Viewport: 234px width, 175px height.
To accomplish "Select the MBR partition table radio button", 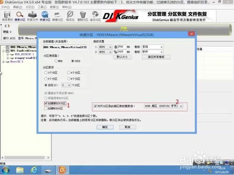I will 56,61.
